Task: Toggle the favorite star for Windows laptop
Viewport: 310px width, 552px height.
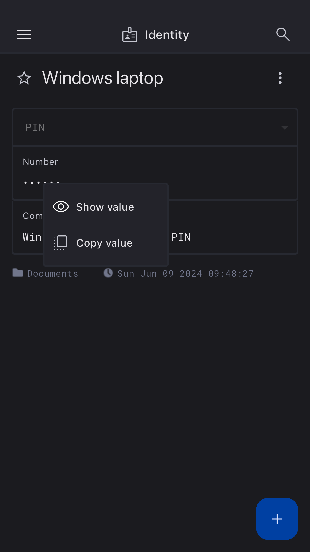Action: coord(24,78)
